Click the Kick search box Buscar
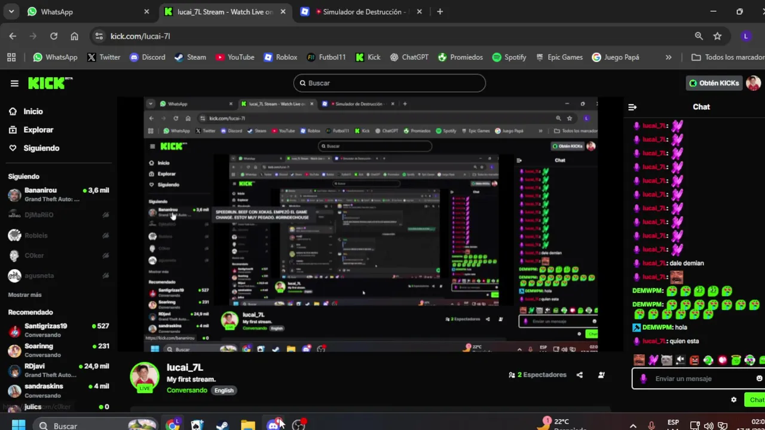 389,83
